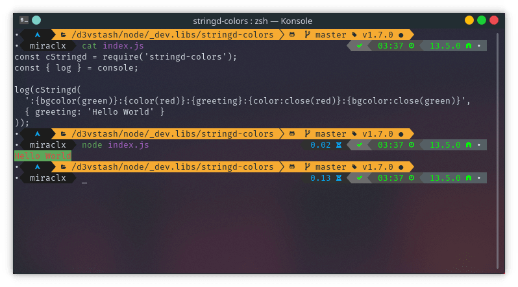This screenshot has width=518, height=287.
Task: Click the folder icon in the second prompt path
Action: 64,134
